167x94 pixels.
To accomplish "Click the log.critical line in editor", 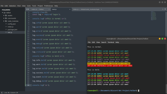I will point(53,52).
